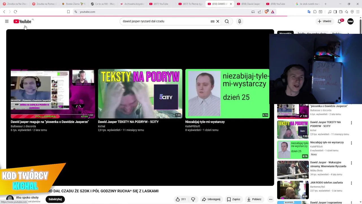
Task: Close the active DAWID JASPER tab
Action: point(231,4)
